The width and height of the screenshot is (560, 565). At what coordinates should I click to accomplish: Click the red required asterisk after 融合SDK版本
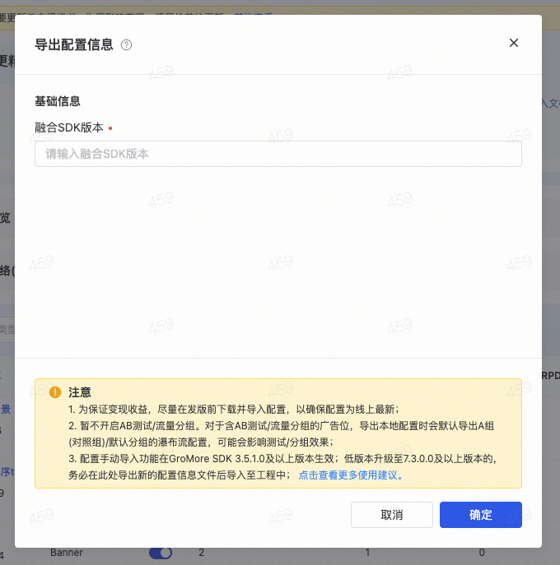click(110, 128)
